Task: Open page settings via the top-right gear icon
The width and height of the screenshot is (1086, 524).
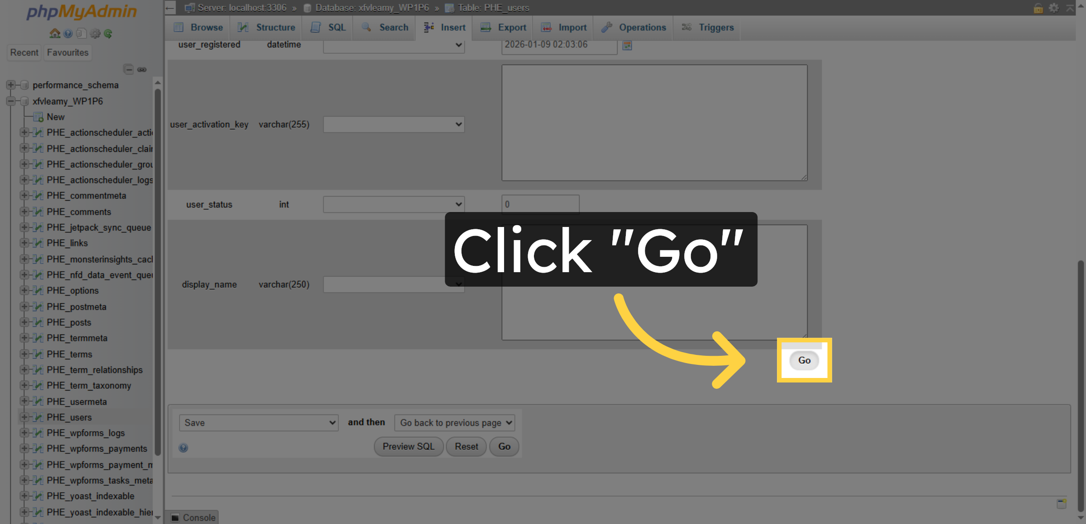Action: 1053,8
